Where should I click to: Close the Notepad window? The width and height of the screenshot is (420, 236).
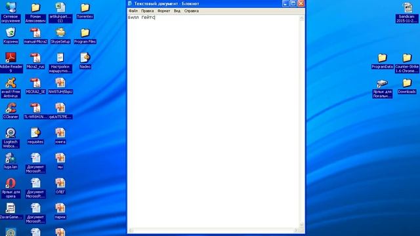[x=301, y=3]
